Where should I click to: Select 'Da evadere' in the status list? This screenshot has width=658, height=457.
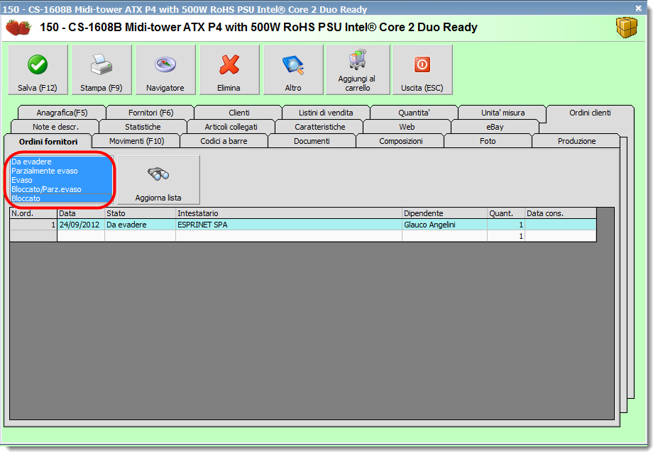click(61, 162)
